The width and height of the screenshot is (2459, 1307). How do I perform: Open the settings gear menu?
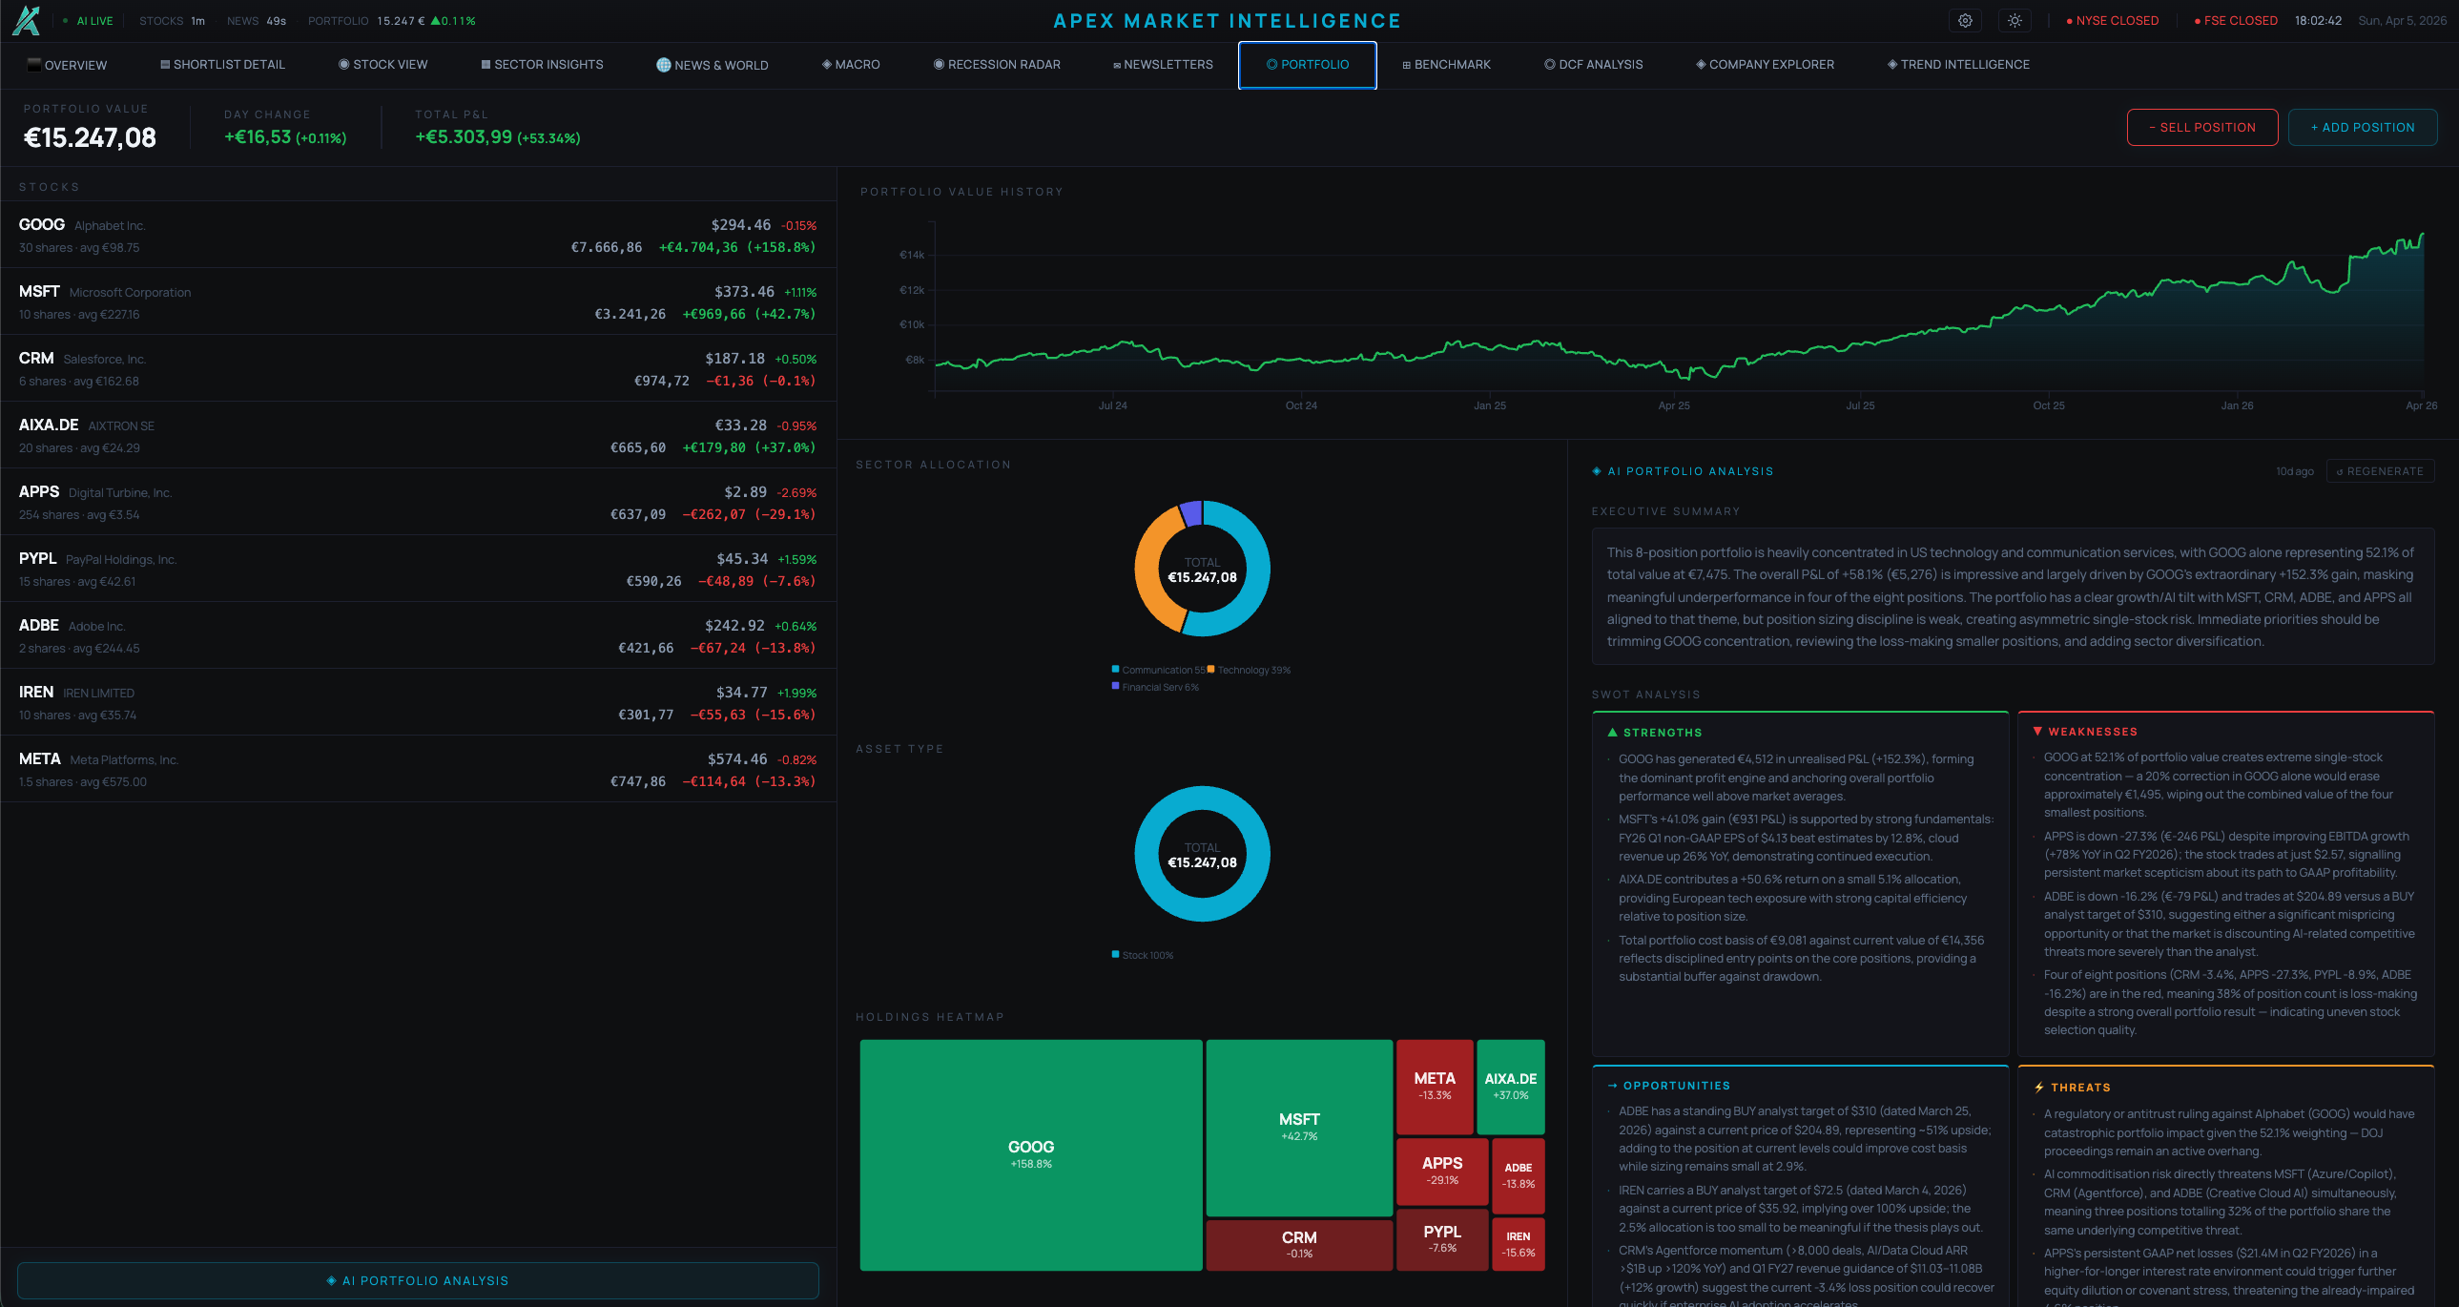pos(1965,20)
